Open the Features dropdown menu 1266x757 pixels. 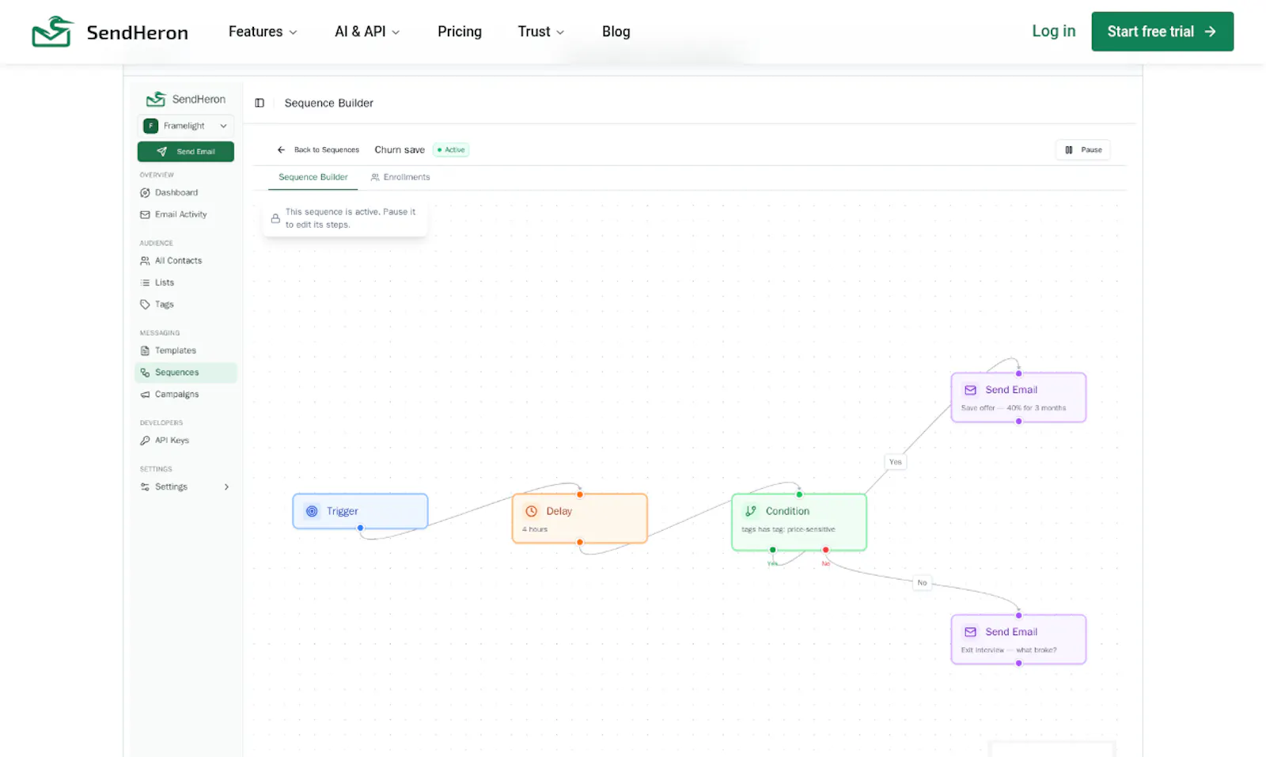263,32
